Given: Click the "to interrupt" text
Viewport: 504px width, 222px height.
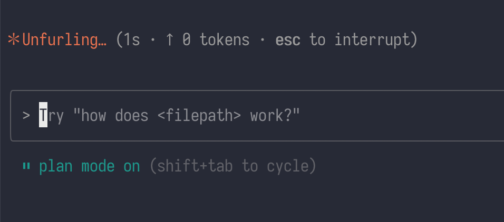Looking at the screenshot, I should pos(364,41).
